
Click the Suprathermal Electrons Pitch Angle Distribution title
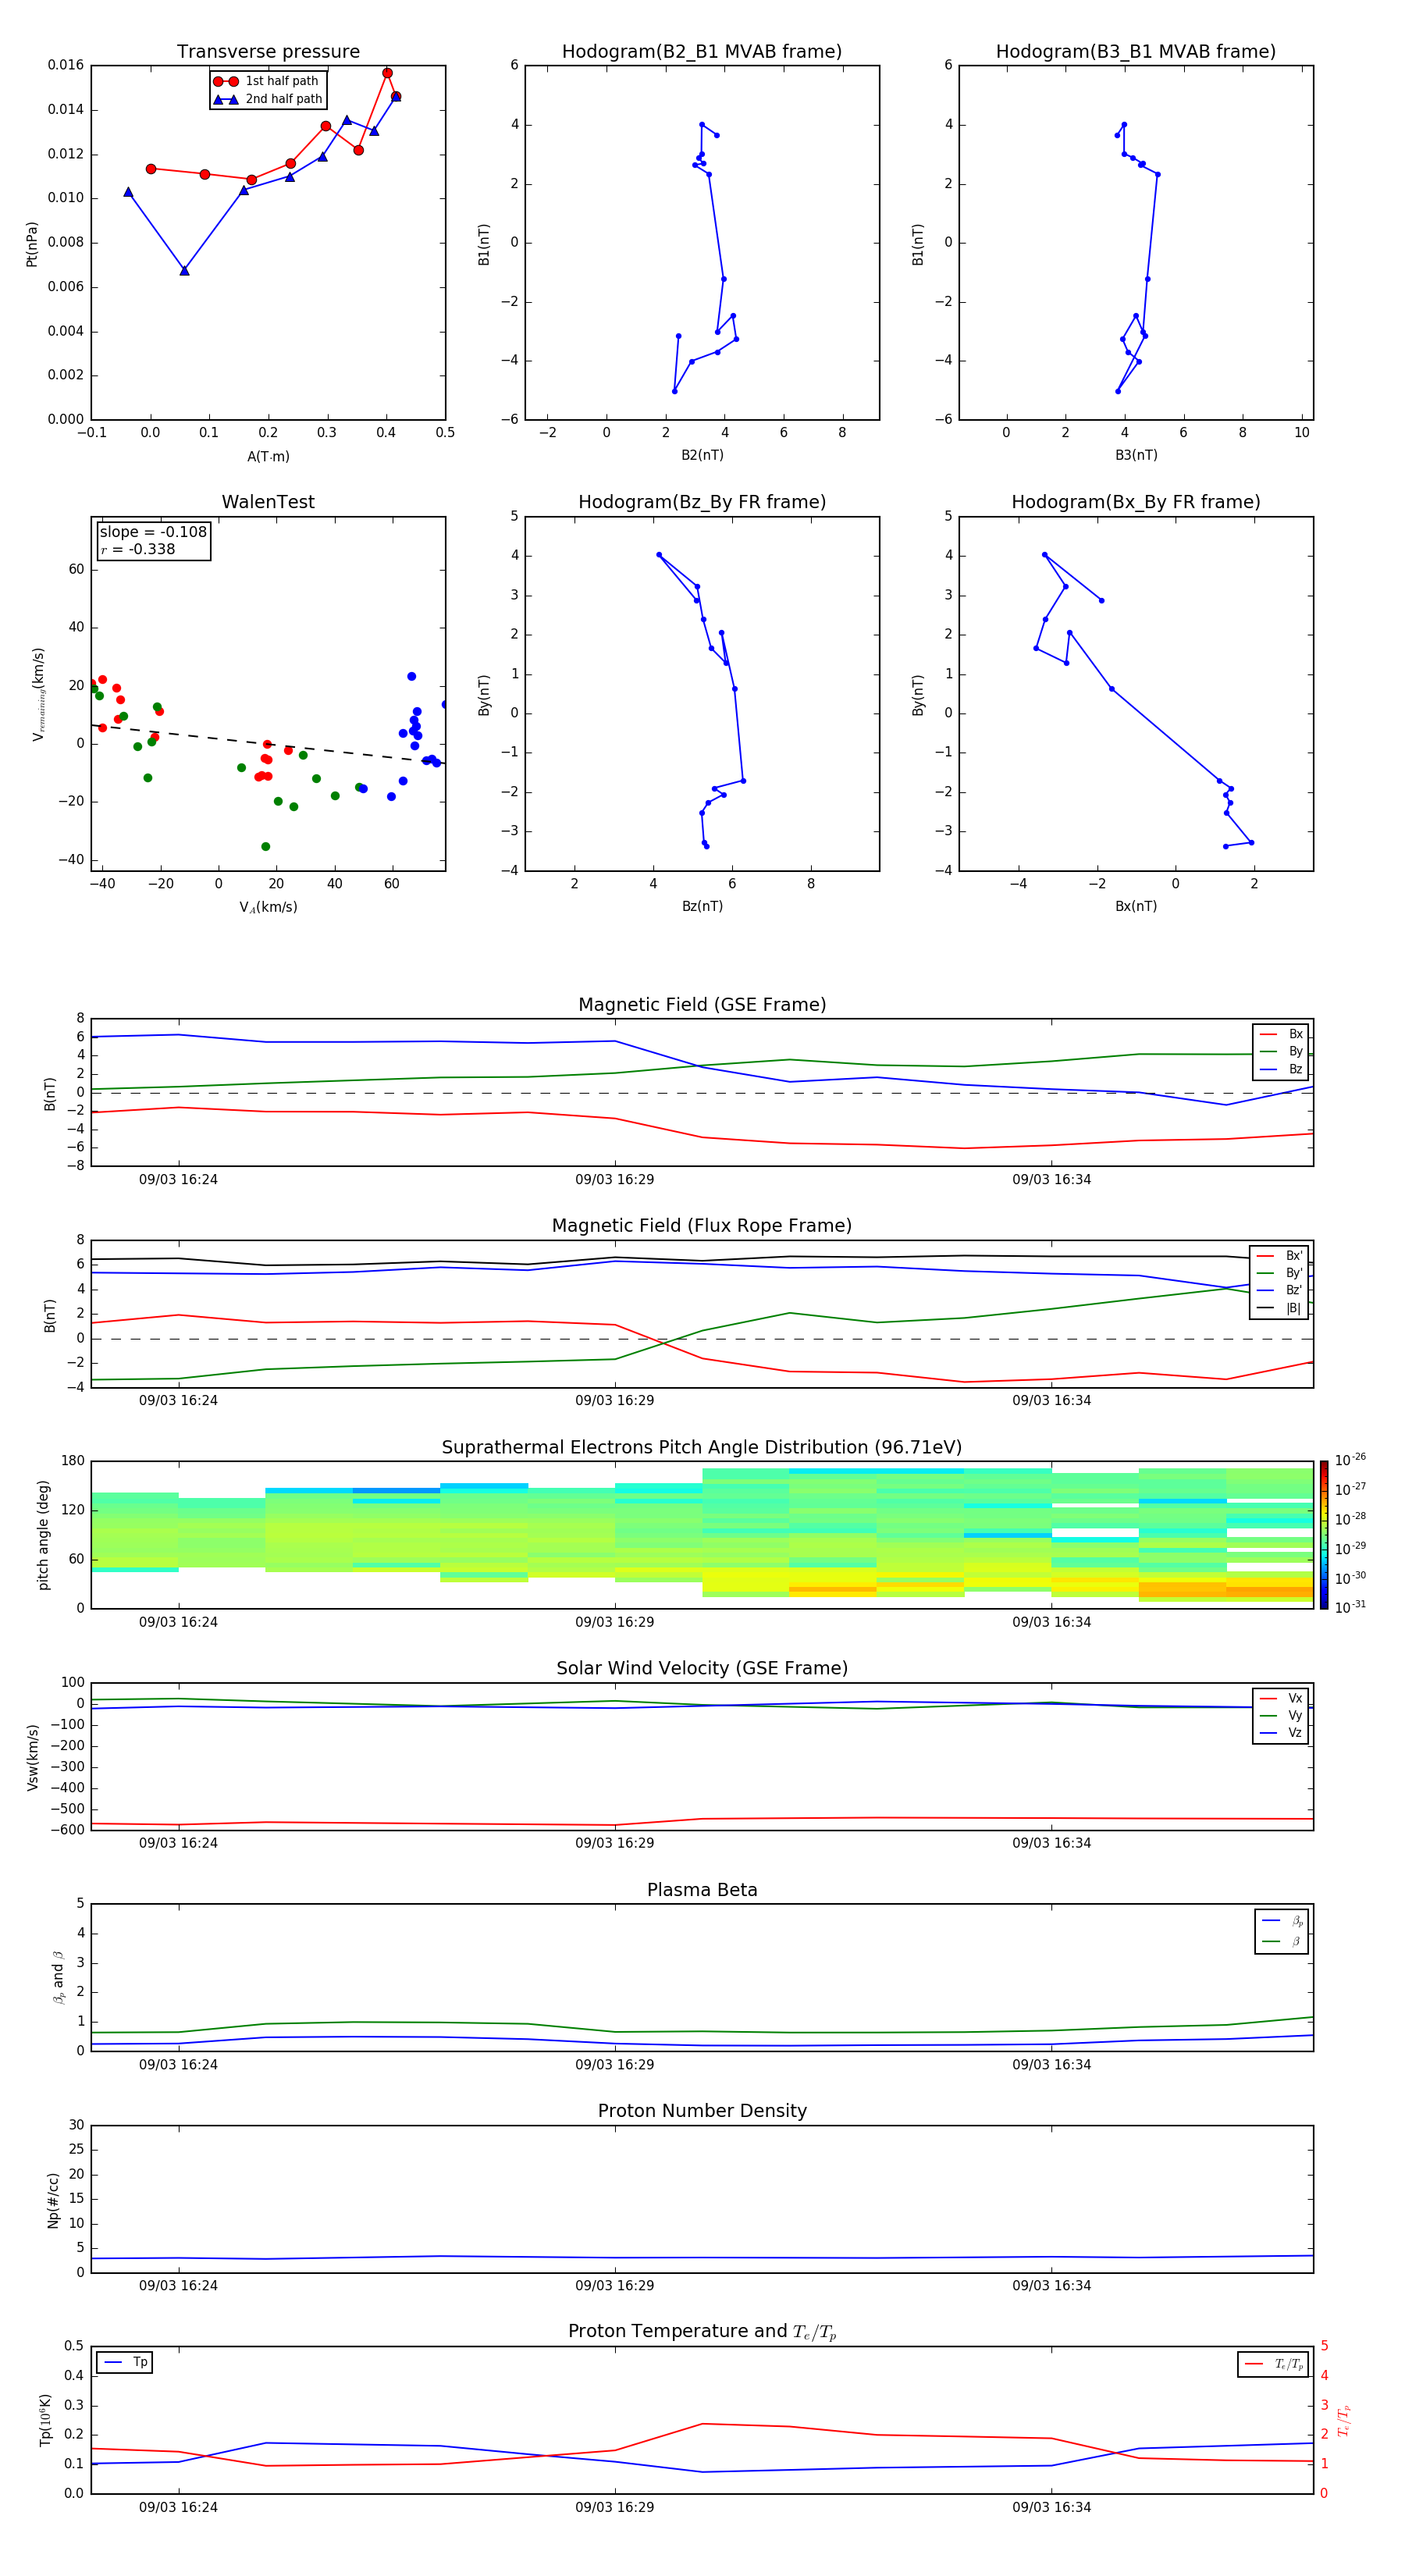coord(702,1448)
